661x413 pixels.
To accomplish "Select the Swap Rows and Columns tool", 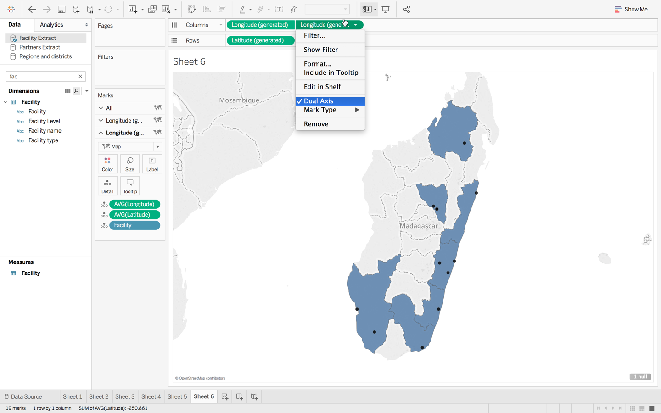I will 191,9.
